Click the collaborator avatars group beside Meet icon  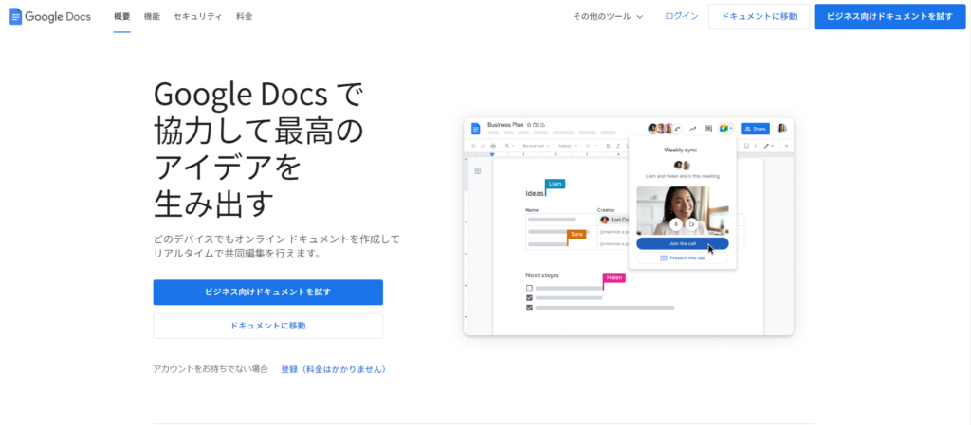pyautogui.click(x=665, y=129)
